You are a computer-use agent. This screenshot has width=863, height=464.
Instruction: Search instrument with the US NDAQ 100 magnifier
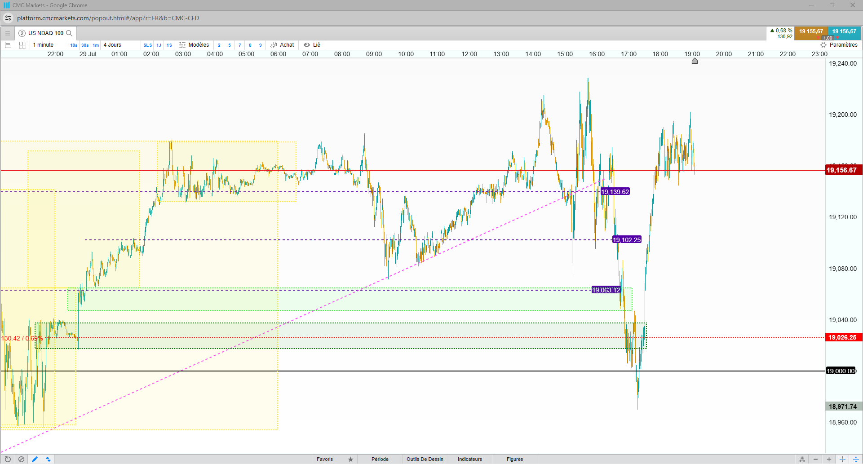pyautogui.click(x=69, y=33)
